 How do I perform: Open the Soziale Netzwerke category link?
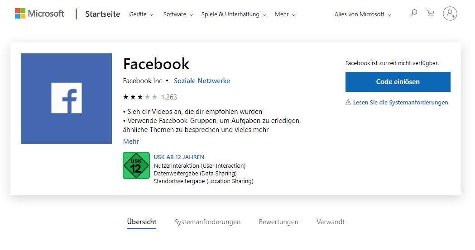[x=202, y=81]
